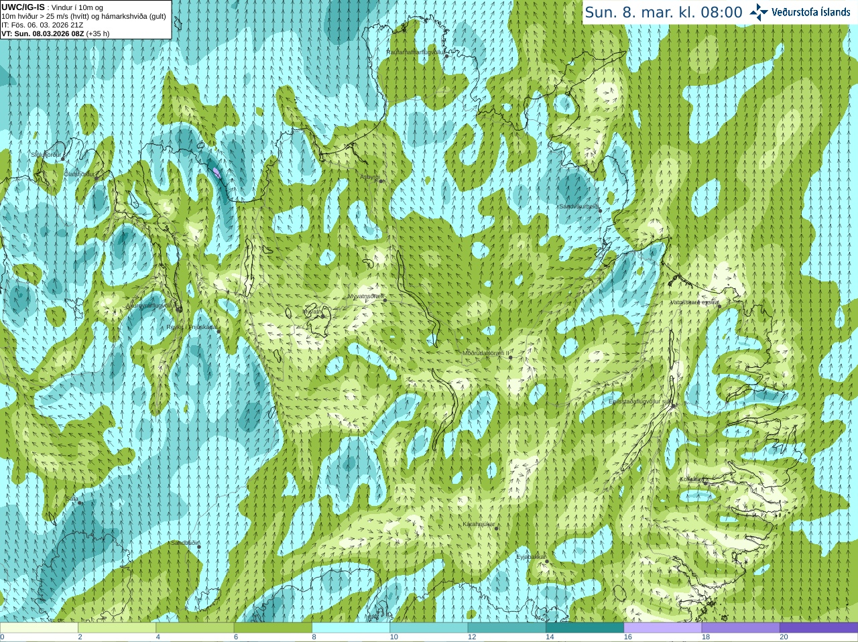Image resolution: width=858 pixels, height=642 pixels.
Task: Click the Veðurstofa Íslands name text
Action: coord(811,11)
